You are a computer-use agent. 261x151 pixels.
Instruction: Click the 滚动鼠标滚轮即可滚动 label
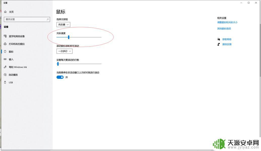click(x=68, y=46)
